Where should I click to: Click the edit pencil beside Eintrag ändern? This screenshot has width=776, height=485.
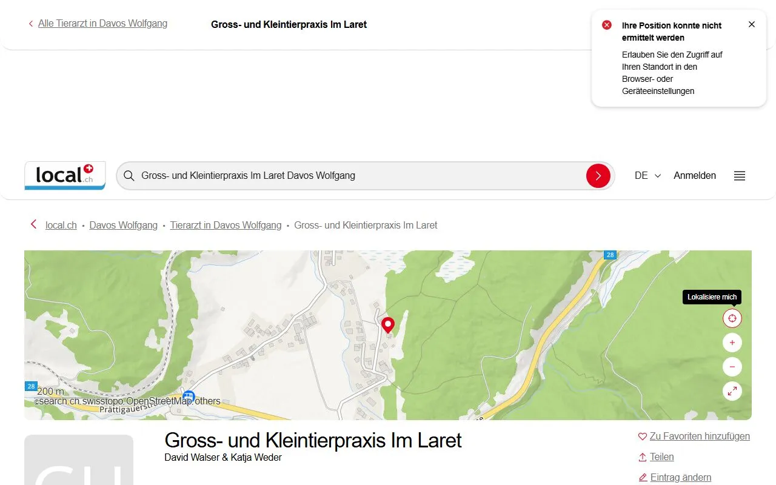[x=642, y=477]
